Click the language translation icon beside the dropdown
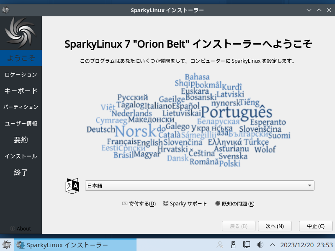335x251 pixels. pyautogui.click(x=72, y=186)
